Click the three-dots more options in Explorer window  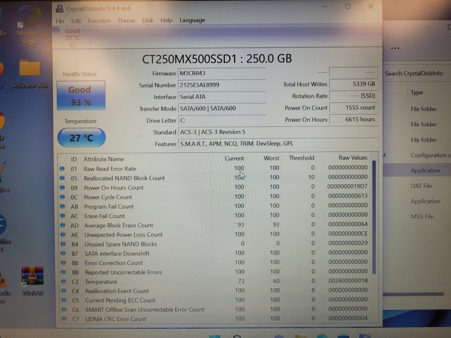point(395,48)
